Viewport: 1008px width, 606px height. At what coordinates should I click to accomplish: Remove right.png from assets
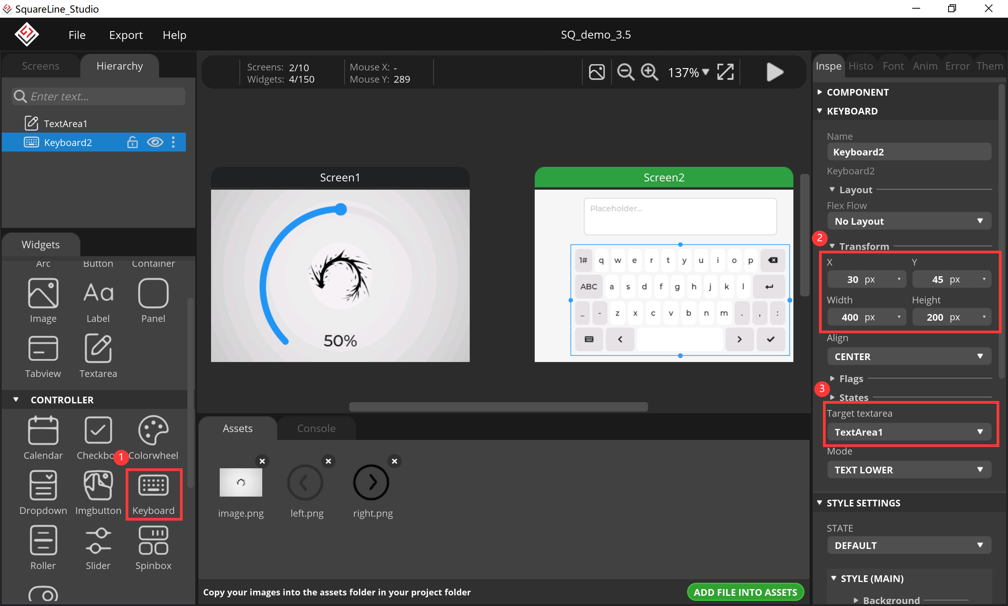pyautogui.click(x=394, y=461)
